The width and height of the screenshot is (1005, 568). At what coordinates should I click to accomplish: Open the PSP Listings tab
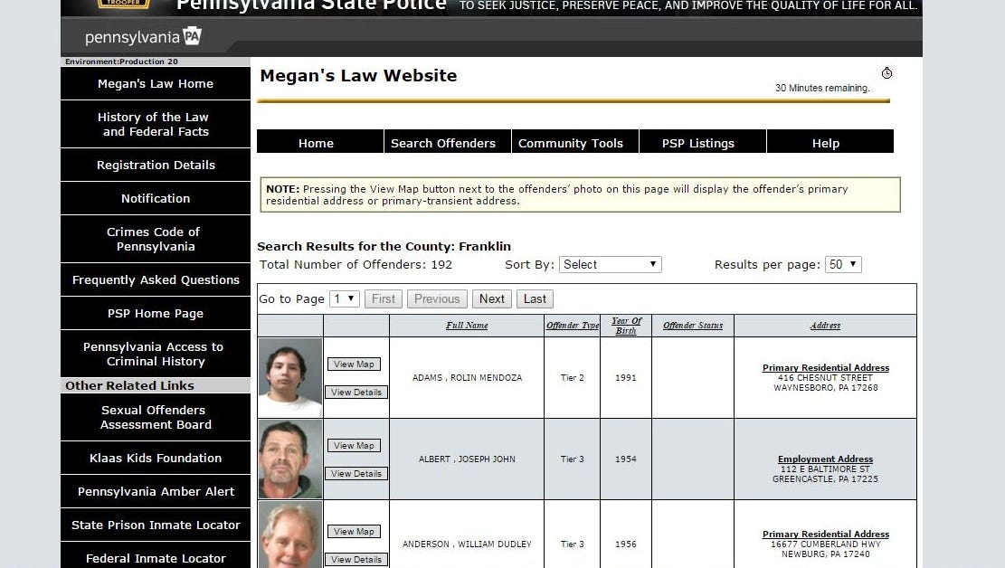pyautogui.click(x=698, y=143)
